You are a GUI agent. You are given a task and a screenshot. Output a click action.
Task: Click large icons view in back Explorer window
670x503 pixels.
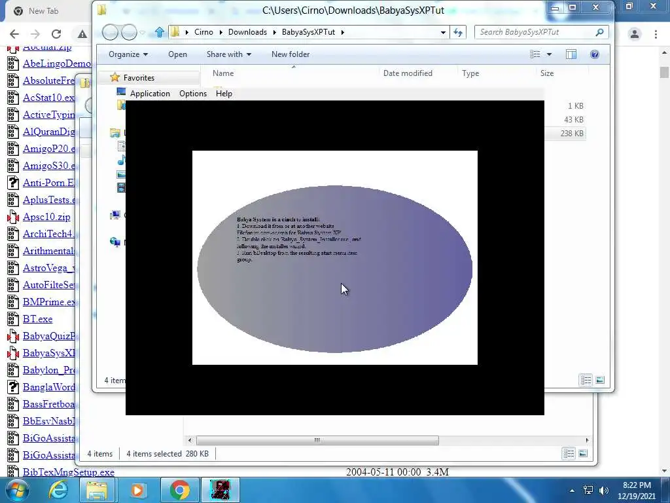tap(583, 453)
